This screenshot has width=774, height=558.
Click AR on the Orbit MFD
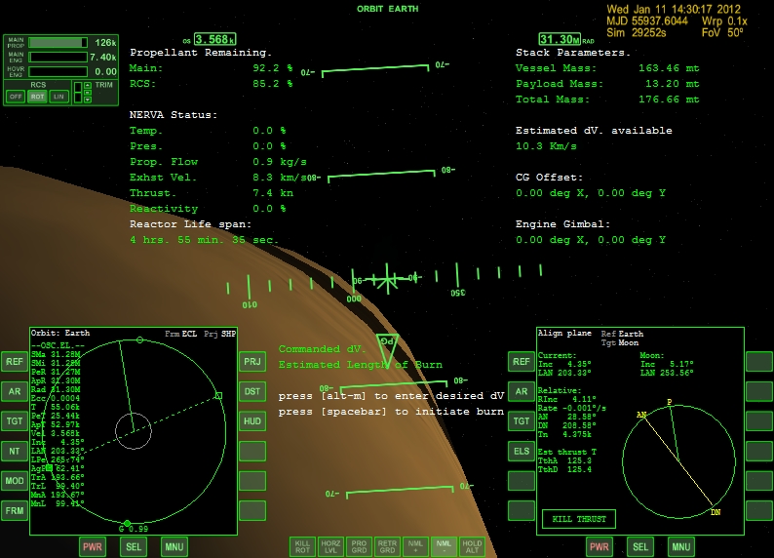click(x=15, y=391)
